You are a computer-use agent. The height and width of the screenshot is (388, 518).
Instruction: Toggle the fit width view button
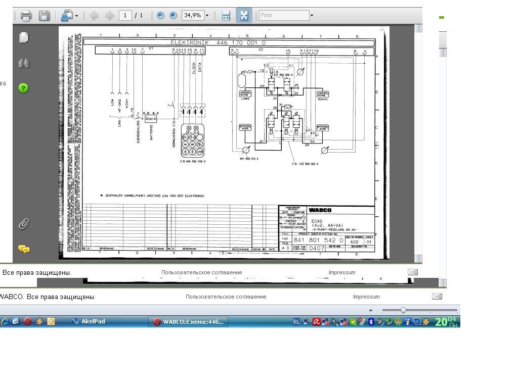click(226, 16)
